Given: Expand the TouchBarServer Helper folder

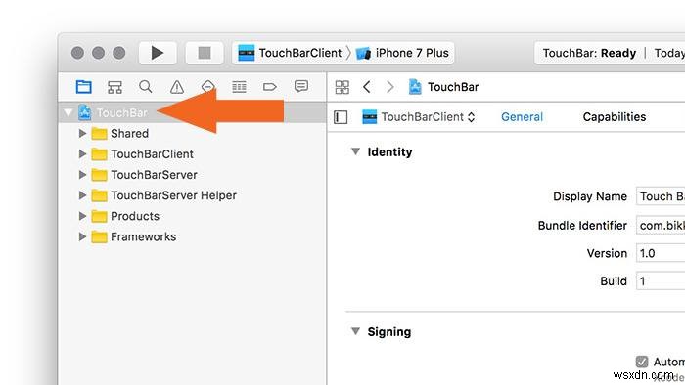Looking at the screenshot, I should [82, 194].
